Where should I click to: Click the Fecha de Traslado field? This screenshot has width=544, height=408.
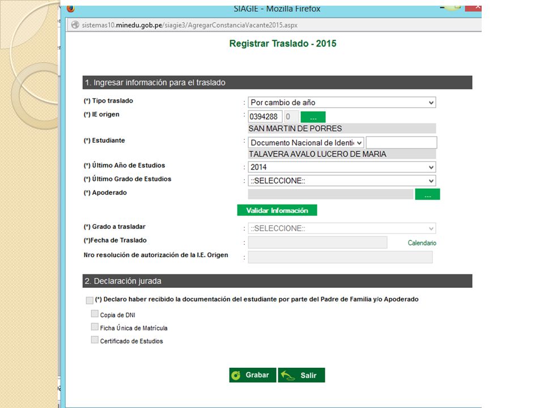tap(317, 243)
